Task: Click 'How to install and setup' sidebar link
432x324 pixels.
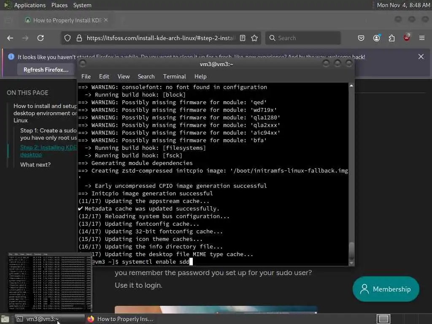Action: tap(45, 113)
